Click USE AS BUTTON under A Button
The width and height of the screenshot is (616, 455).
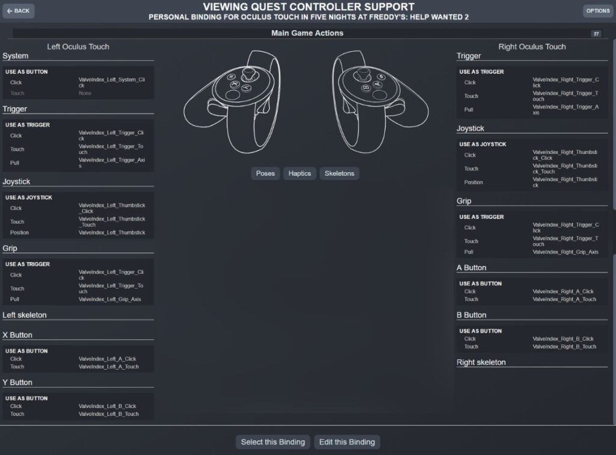[480, 283]
